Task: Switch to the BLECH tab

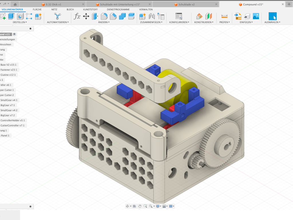Action: coord(70,9)
